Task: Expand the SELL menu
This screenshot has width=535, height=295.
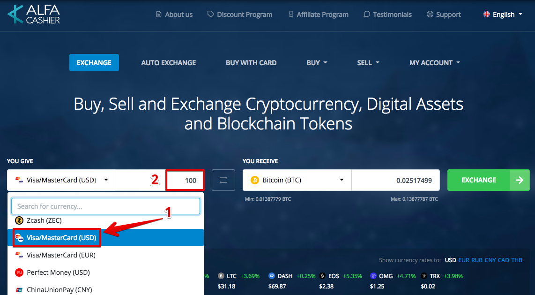Action: click(368, 63)
